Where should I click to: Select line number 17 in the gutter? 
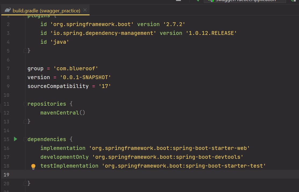(x=6, y=157)
